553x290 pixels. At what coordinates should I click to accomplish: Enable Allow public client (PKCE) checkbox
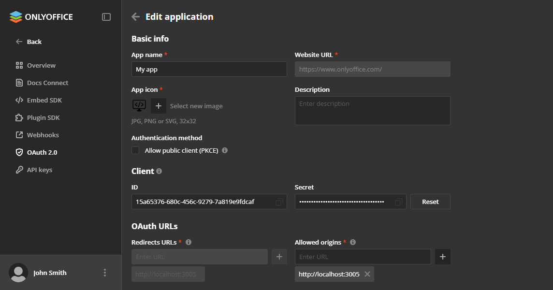click(135, 150)
